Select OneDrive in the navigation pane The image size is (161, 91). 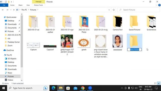10,50
